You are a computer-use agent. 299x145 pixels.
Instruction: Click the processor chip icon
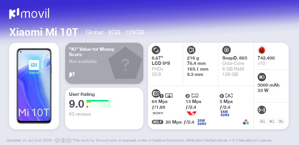pos(226,50)
